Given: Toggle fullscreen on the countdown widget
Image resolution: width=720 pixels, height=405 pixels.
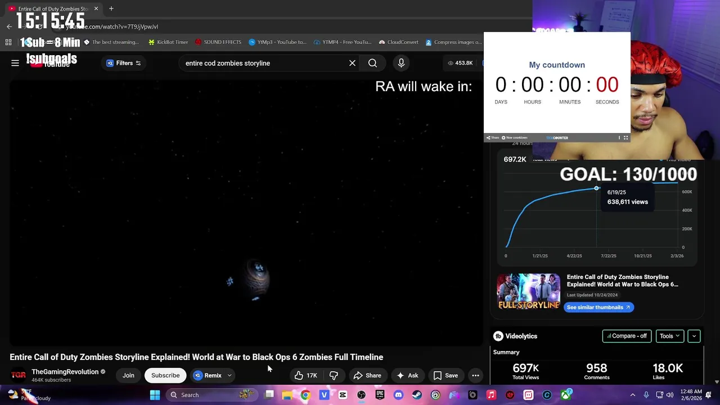Looking at the screenshot, I should pos(625,137).
